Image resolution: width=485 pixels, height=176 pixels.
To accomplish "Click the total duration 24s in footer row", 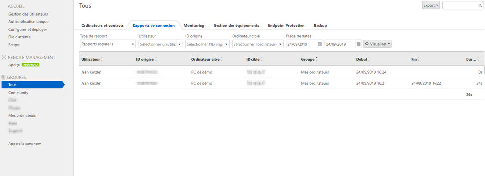I will click(x=469, y=95).
